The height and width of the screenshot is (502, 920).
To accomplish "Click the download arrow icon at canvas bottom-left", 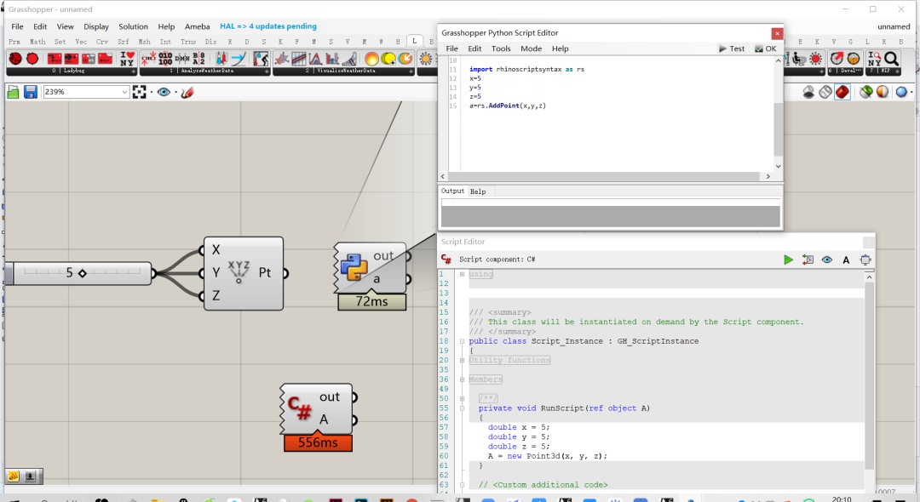I will click(31, 476).
